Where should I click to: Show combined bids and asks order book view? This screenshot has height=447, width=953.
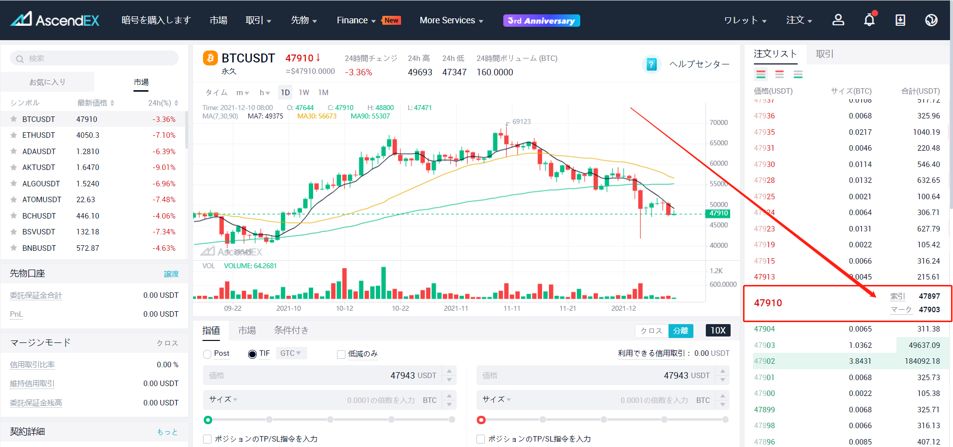tap(761, 74)
